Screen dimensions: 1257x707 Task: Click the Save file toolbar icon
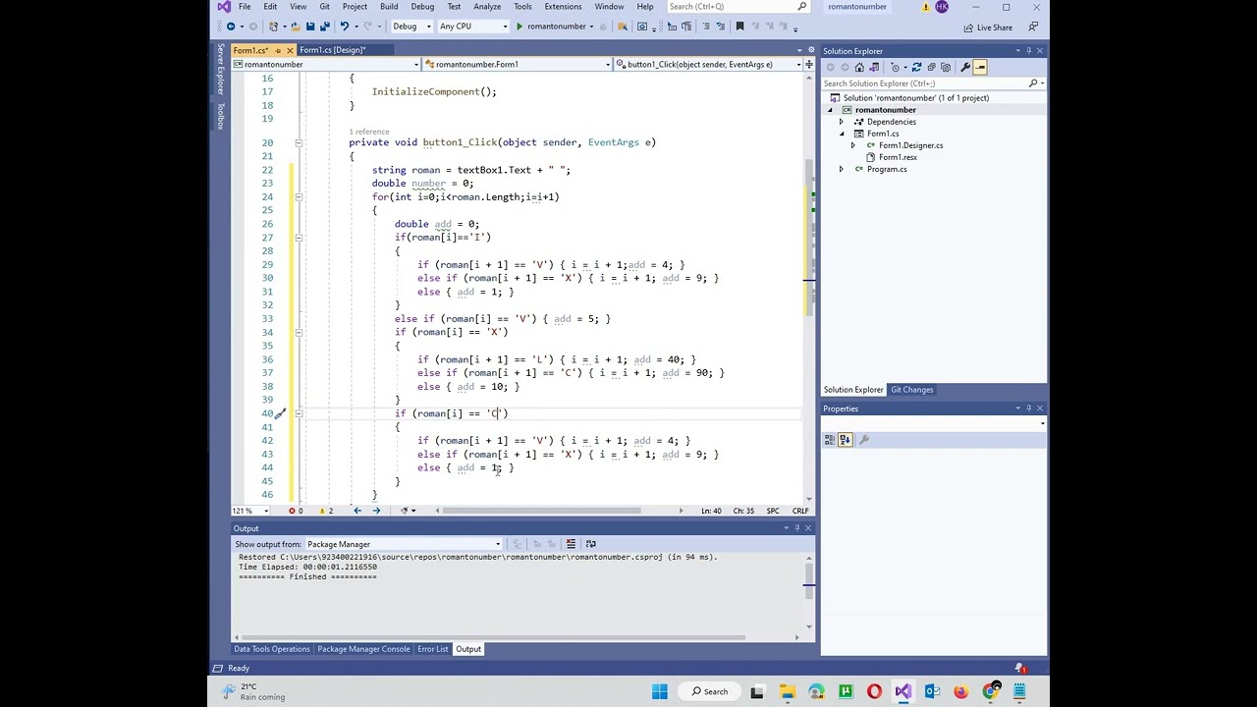pos(310,27)
